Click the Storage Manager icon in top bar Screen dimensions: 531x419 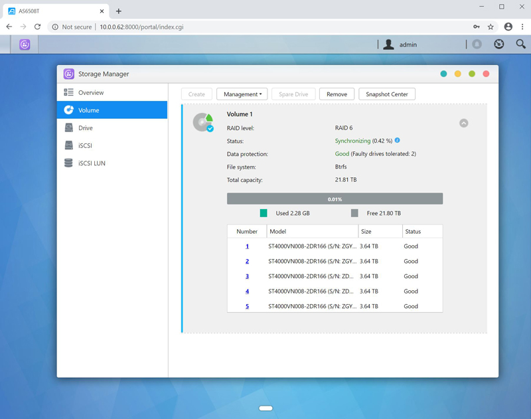[x=25, y=44]
